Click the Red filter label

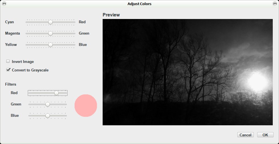(x=14, y=93)
